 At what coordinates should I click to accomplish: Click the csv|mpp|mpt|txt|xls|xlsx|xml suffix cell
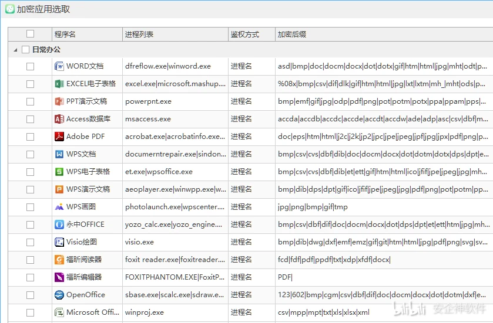click(x=384, y=312)
